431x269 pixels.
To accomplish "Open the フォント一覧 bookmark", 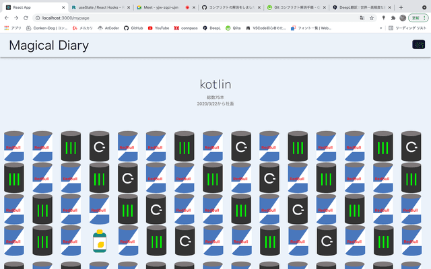I will [x=311, y=28].
